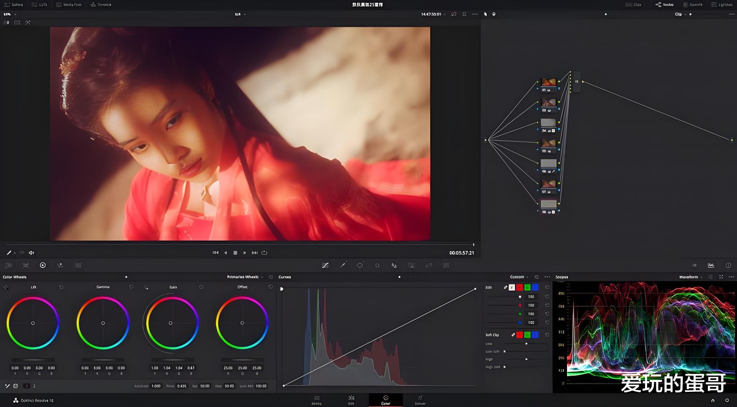Screen dimensions: 737x407
Task: Open the Waveform scope type dropdown
Action: point(690,277)
